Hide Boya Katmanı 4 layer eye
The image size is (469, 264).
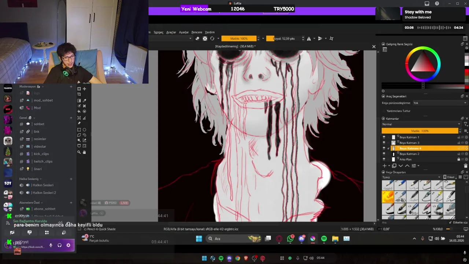(x=384, y=148)
